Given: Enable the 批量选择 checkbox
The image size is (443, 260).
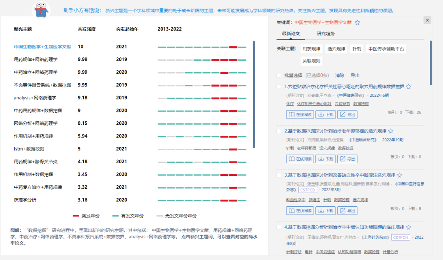Looking at the screenshot, I should [x=279, y=75].
